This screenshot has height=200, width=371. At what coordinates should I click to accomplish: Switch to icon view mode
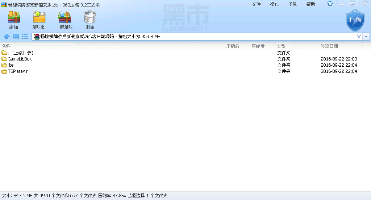[16, 37]
